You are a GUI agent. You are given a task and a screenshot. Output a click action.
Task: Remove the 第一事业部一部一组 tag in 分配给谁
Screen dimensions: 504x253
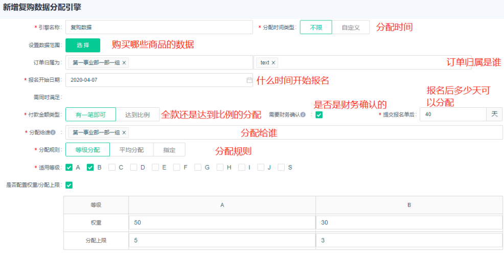124,132
